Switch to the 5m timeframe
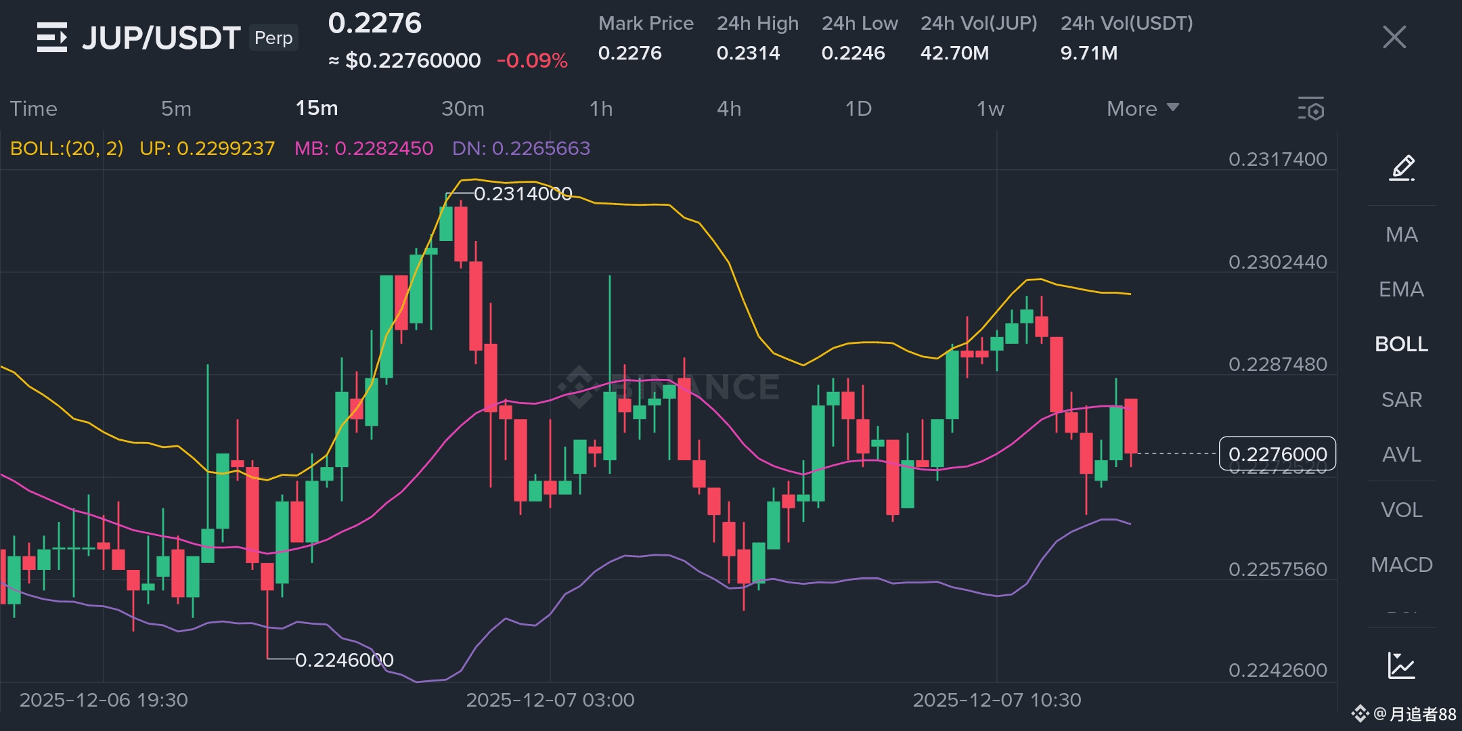The image size is (1462, 731). [176, 108]
